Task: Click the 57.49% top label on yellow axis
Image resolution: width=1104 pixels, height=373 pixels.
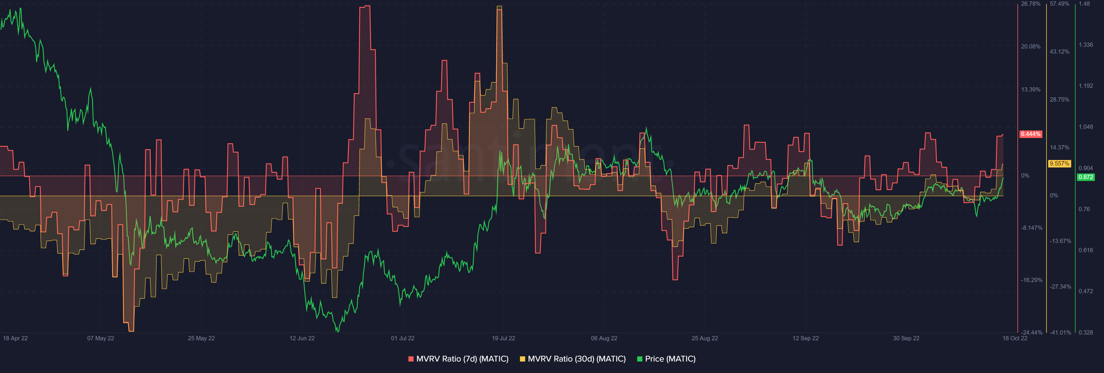Action: click(x=1059, y=4)
